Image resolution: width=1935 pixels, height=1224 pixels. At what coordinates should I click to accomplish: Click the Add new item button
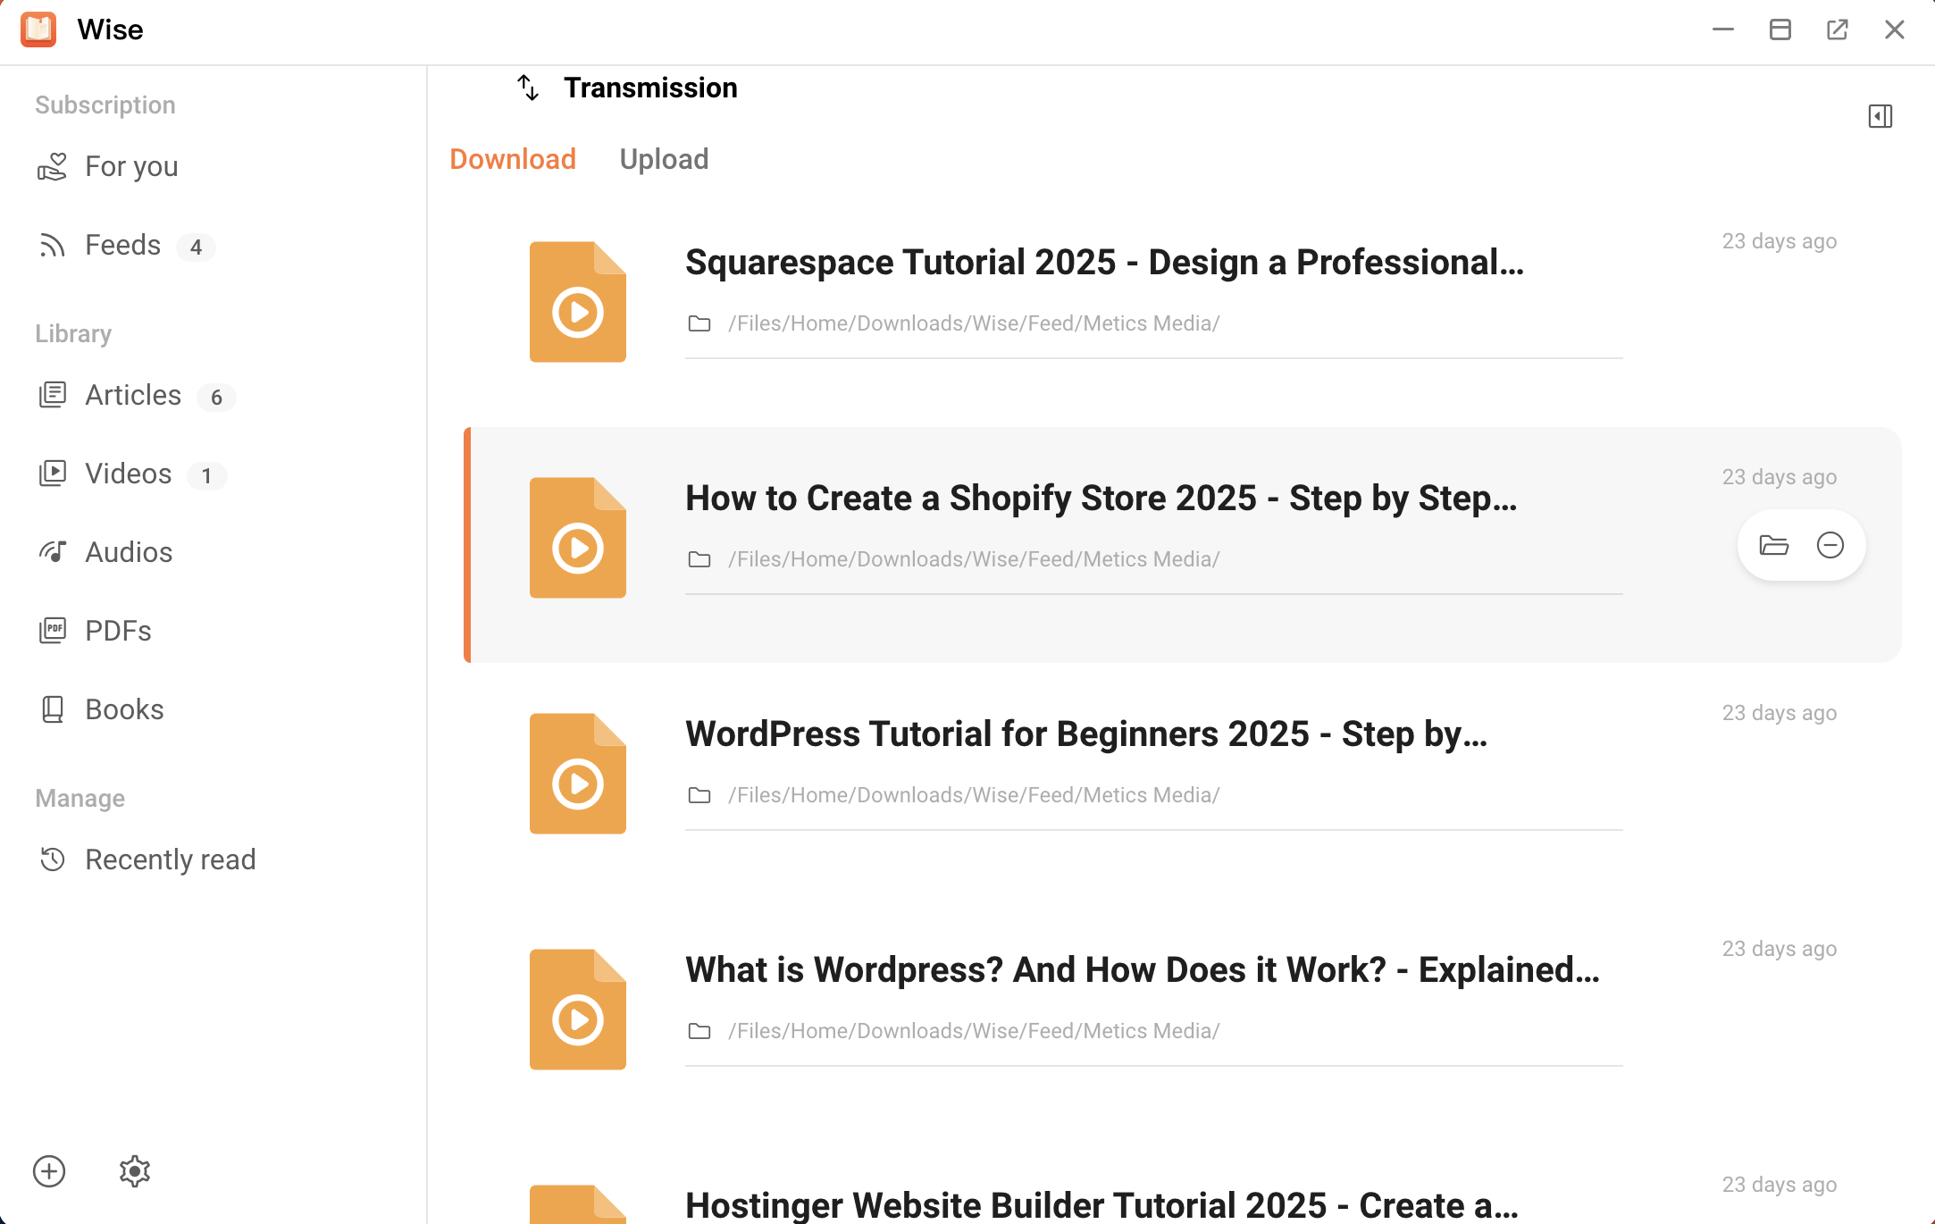pyautogui.click(x=49, y=1170)
